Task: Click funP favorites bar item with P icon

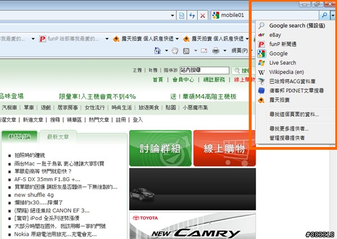Action: [69, 39]
